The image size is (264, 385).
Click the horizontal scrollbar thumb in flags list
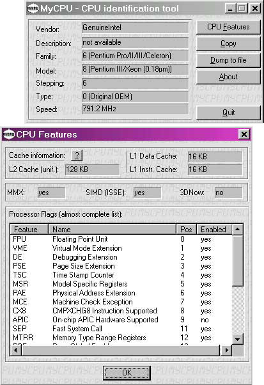coord(120,350)
